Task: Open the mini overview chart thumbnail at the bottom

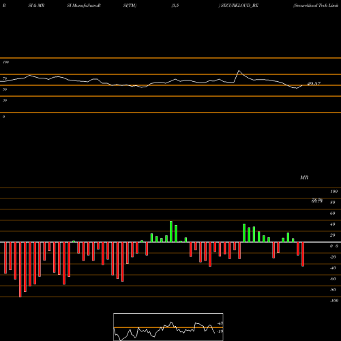Action: [168, 327]
